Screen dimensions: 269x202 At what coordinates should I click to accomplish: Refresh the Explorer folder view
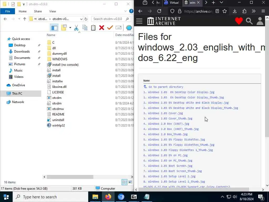tap(86, 19)
